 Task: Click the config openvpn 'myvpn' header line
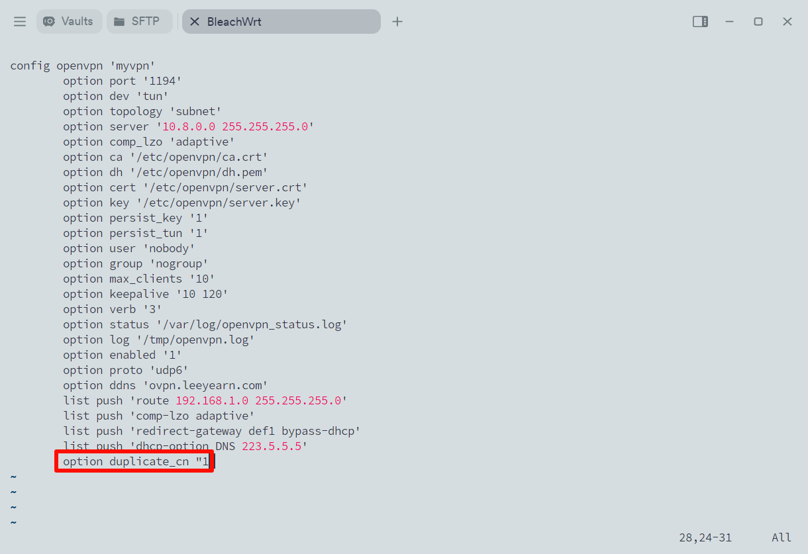click(83, 66)
